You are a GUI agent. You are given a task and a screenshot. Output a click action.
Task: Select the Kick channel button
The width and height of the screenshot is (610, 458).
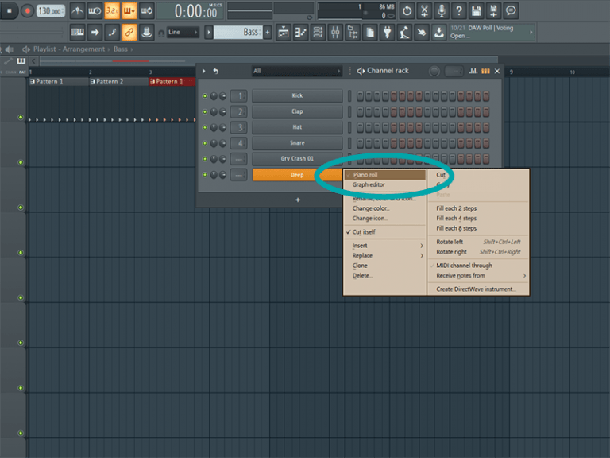click(x=297, y=95)
